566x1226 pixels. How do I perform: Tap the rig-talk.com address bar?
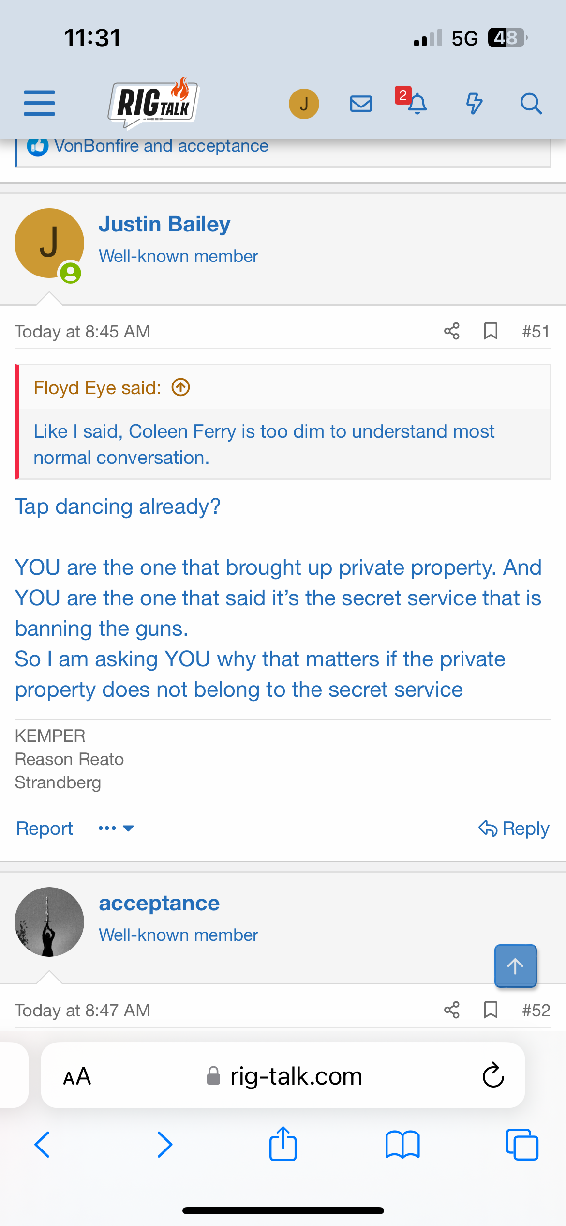(x=295, y=1076)
